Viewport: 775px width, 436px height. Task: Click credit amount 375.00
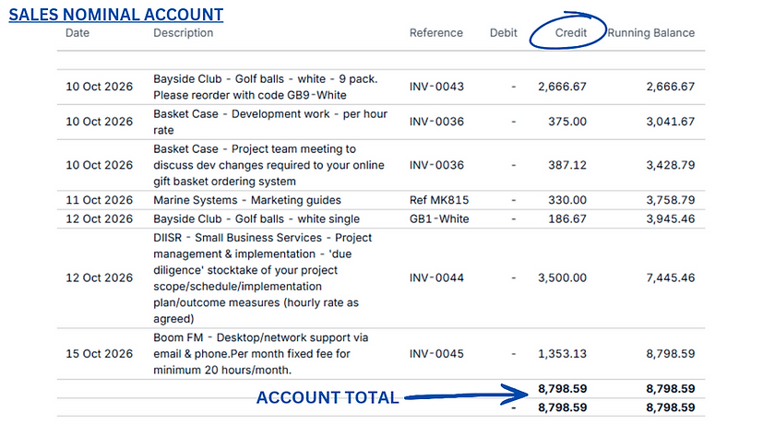click(567, 122)
